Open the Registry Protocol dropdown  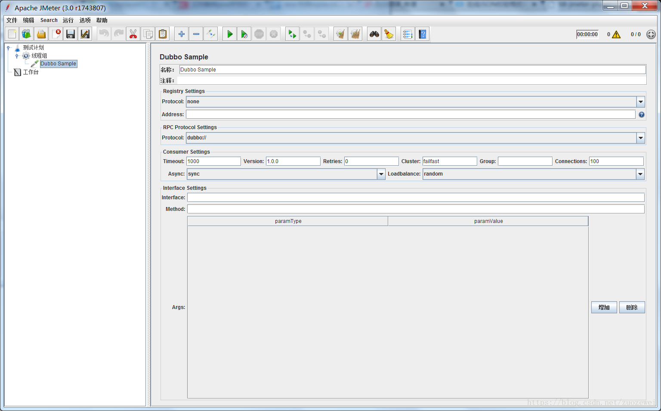coord(641,102)
